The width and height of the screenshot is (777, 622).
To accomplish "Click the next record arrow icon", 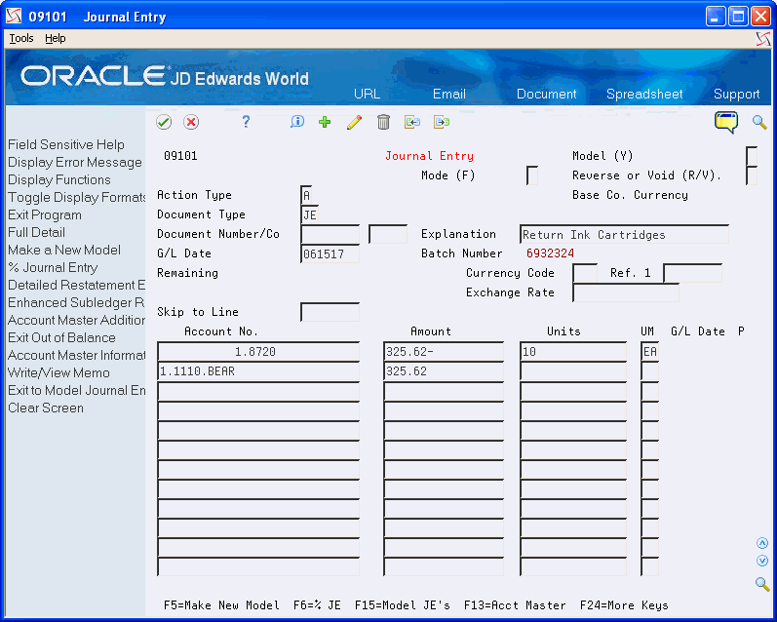I will click(442, 122).
